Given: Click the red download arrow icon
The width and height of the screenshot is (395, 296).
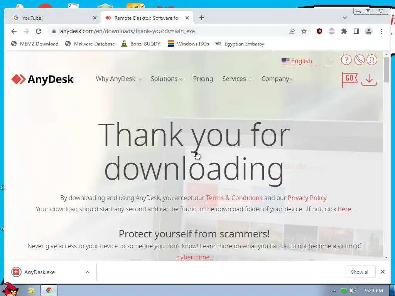Looking at the screenshot, I should 369,79.
